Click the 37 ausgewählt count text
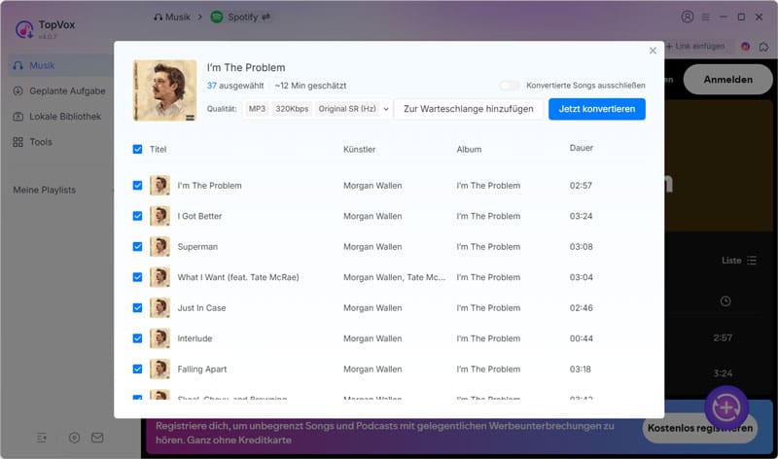The width and height of the screenshot is (778, 459). [235, 86]
